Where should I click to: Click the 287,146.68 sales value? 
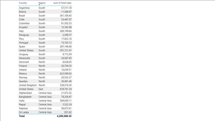click(66, 46)
